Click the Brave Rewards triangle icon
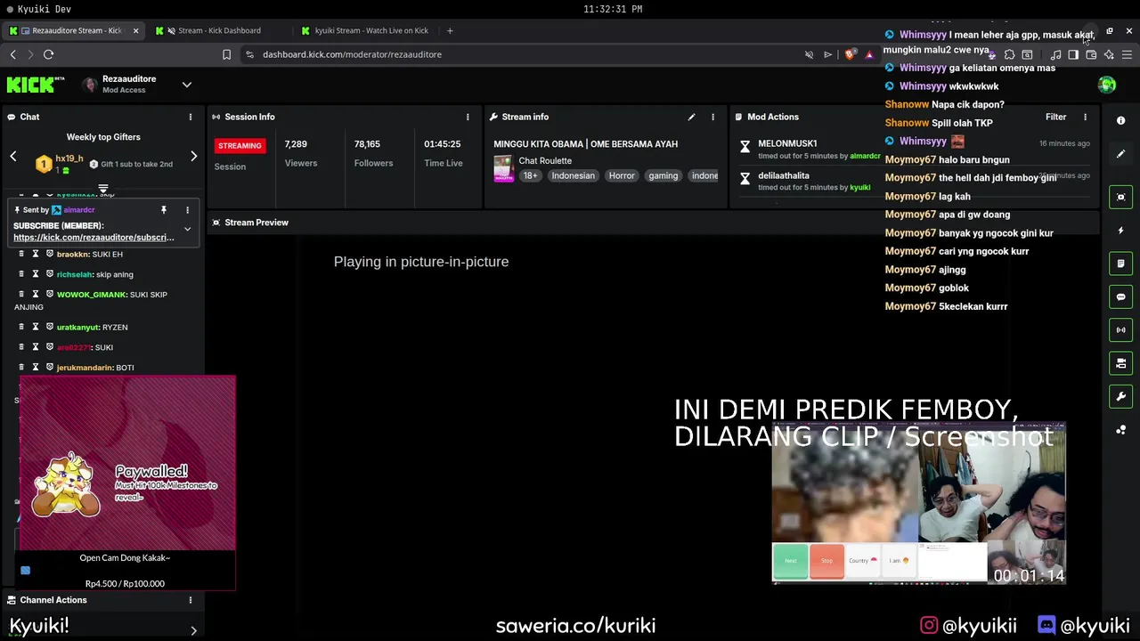The image size is (1140, 641). pos(869,54)
